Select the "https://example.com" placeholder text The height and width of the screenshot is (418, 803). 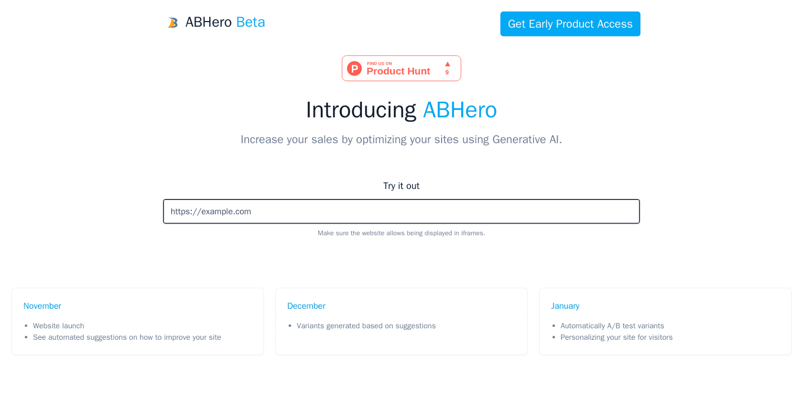[x=210, y=211]
